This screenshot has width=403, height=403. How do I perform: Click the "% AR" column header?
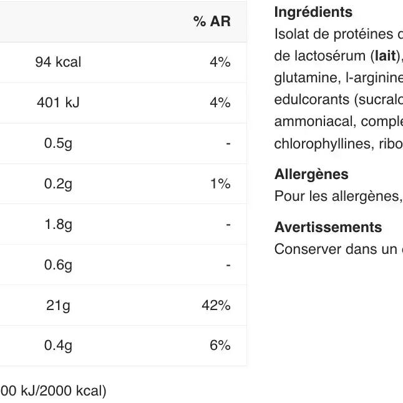211,22
